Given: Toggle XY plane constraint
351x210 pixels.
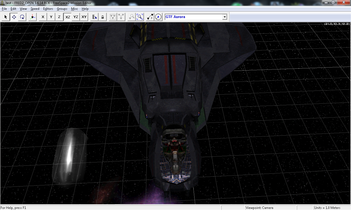Looking at the screenshot, I should tap(84, 17).
